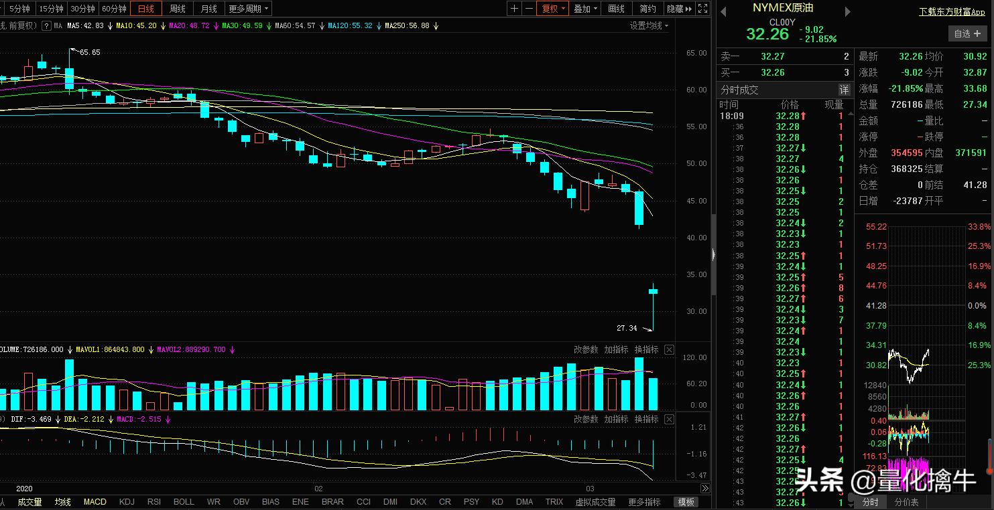Screen dimensions: 994x510
Task: Click the arrow next to MACD value
Action: [168, 419]
